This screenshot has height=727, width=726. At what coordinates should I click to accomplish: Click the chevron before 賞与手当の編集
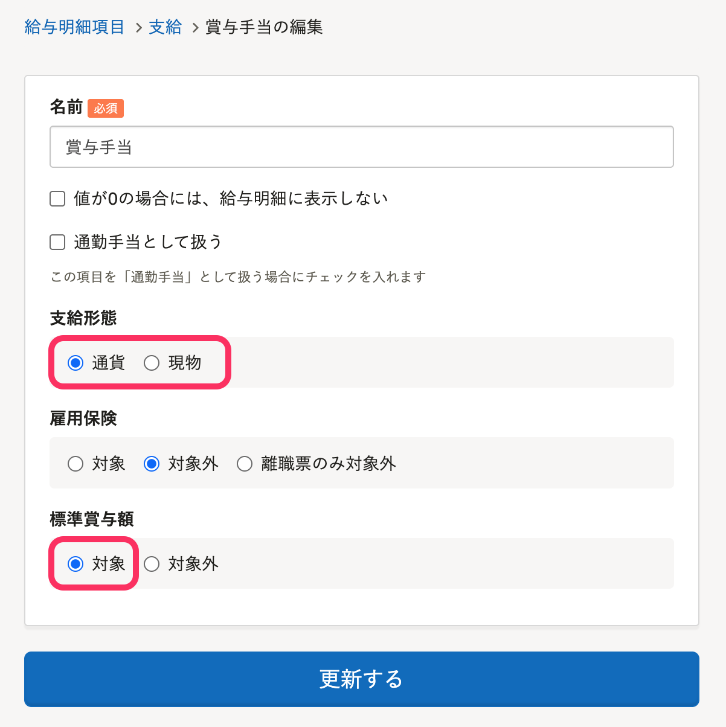[195, 28]
